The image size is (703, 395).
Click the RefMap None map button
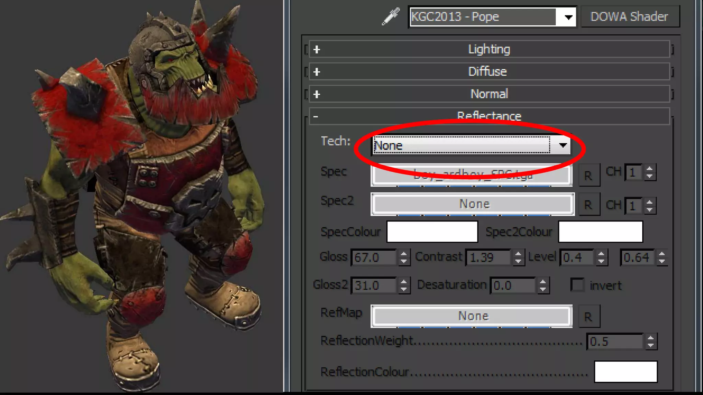click(472, 316)
